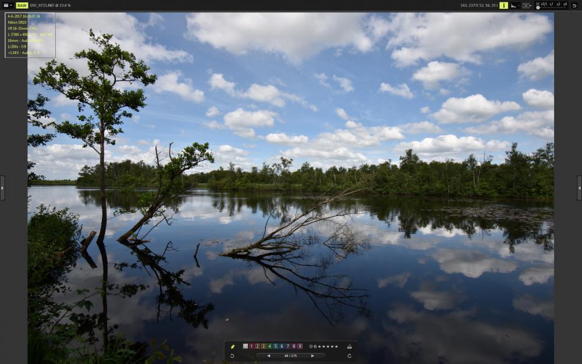Apply green label 4

pyautogui.click(x=270, y=346)
